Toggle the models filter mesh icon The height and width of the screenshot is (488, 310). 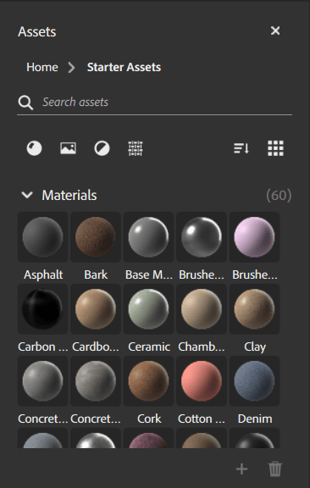tap(136, 148)
